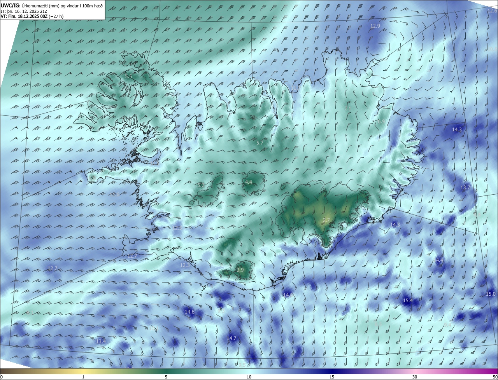Click the 3.9 value on the southern glacier
Viewport: 498px width, 380px height.
coord(240,270)
